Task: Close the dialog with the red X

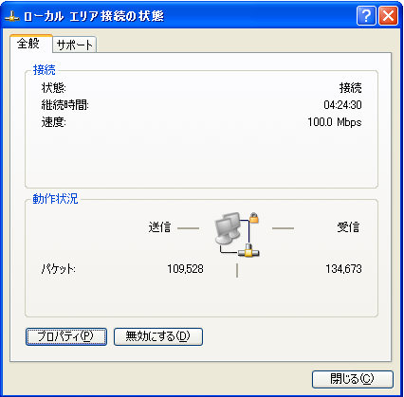Action: 388,15
